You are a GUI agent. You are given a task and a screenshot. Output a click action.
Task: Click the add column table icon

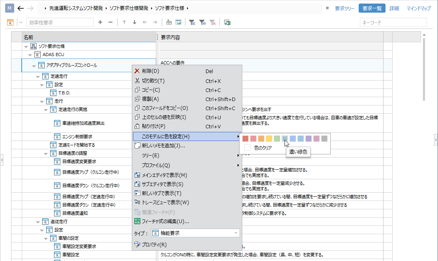pyautogui.click(x=169, y=23)
